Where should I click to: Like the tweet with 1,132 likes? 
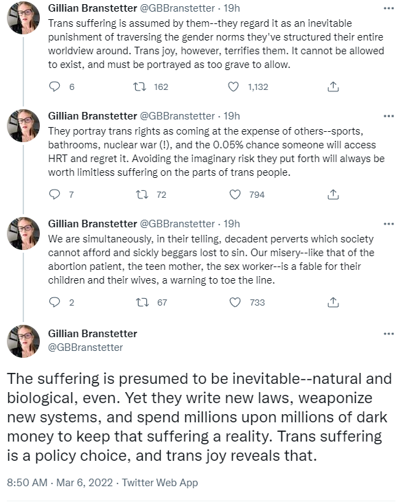(233, 87)
